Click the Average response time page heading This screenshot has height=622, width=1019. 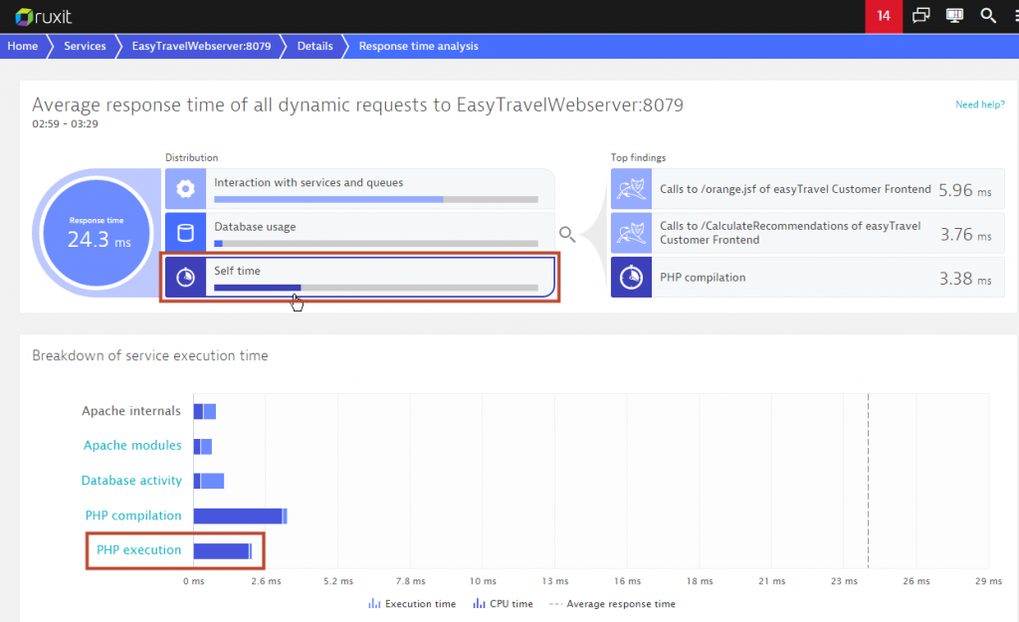tap(357, 104)
